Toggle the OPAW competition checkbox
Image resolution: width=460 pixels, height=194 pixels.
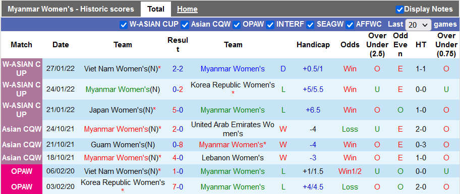tap(237, 25)
